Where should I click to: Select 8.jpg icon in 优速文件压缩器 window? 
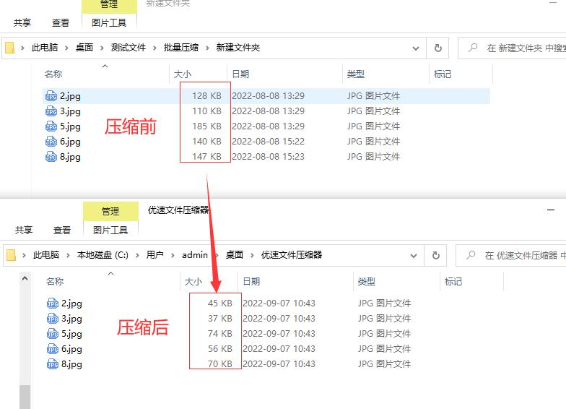coord(53,364)
